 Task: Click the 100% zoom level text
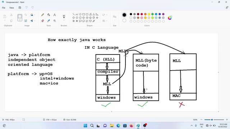click(x=195, y=120)
